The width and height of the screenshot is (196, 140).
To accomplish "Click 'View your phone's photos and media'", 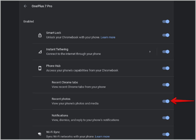I will 75,103.
